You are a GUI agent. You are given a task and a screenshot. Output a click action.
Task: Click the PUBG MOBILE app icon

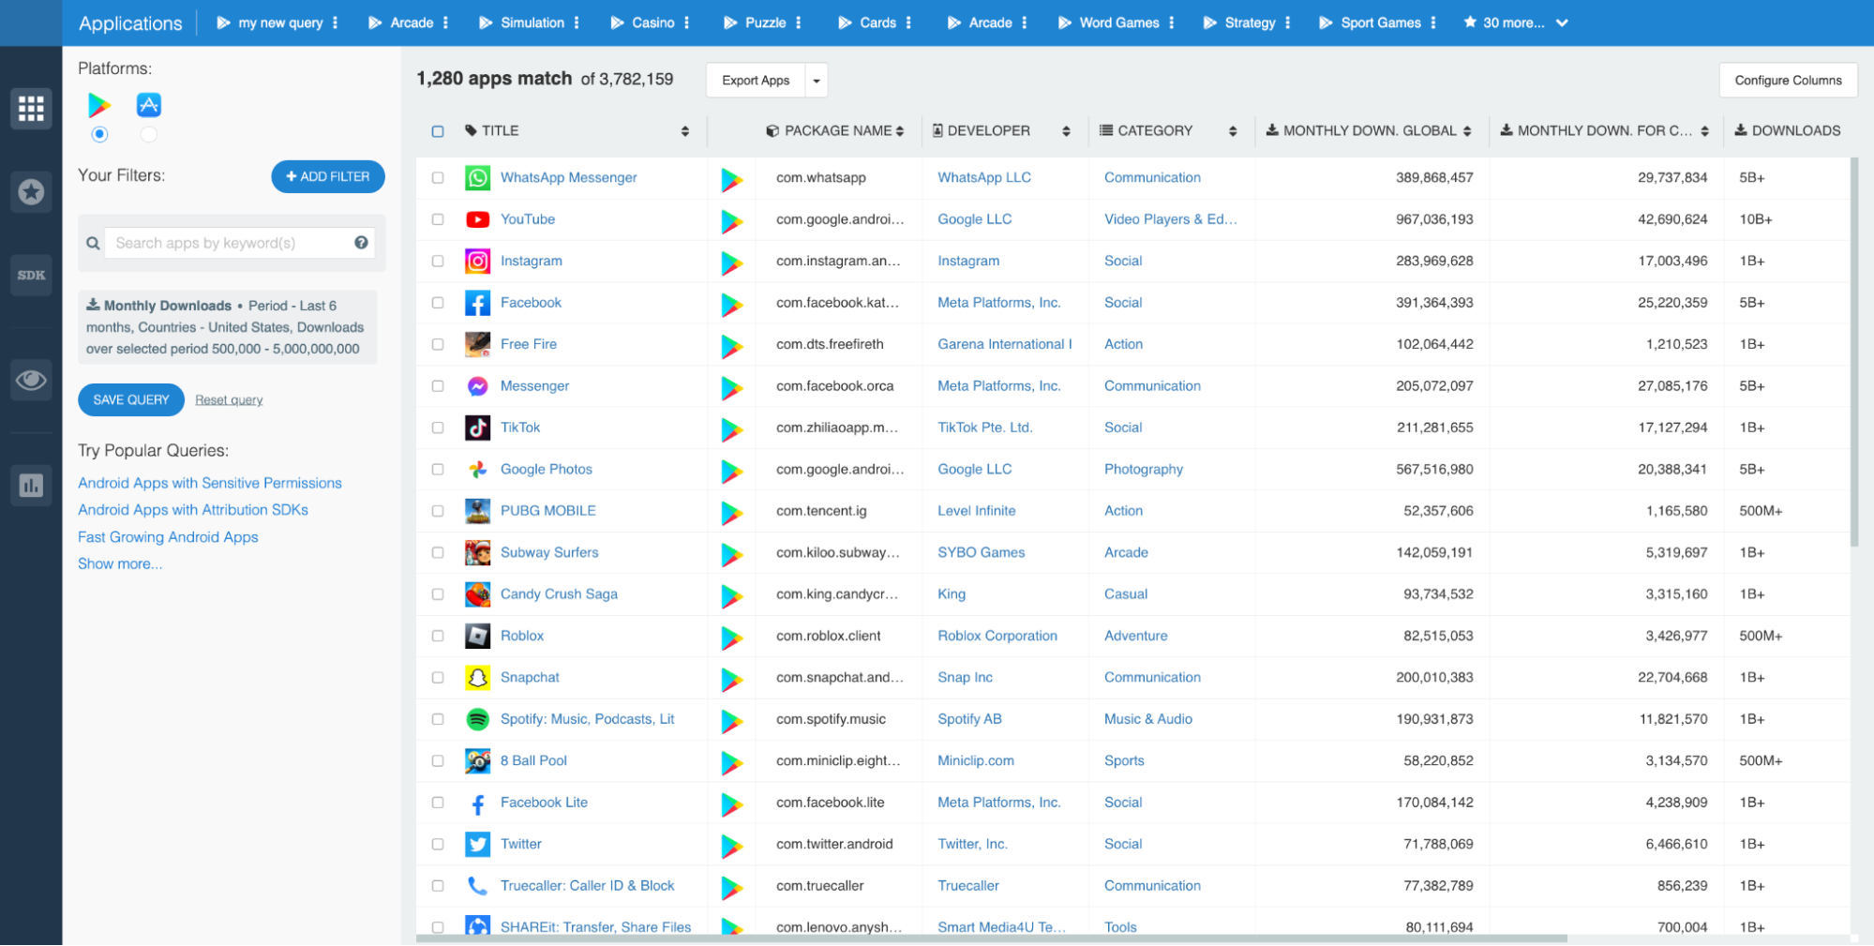point(477,511)
